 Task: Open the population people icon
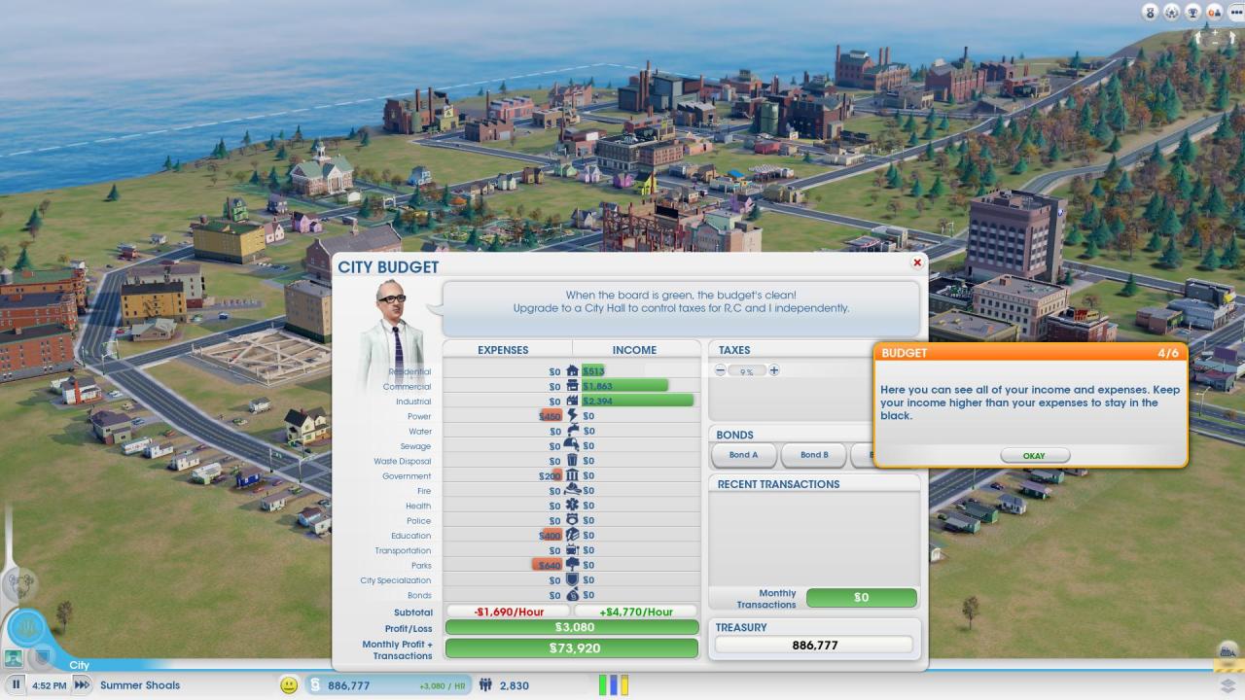click(x=485, y=685)
